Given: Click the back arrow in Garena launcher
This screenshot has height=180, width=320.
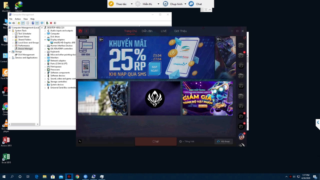Looking at the screenshot, I should click(x=86, y=31).
